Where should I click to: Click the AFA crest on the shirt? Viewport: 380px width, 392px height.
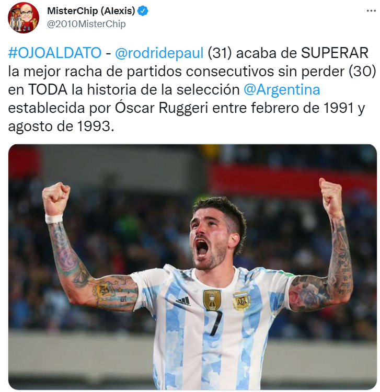[241, 301]
